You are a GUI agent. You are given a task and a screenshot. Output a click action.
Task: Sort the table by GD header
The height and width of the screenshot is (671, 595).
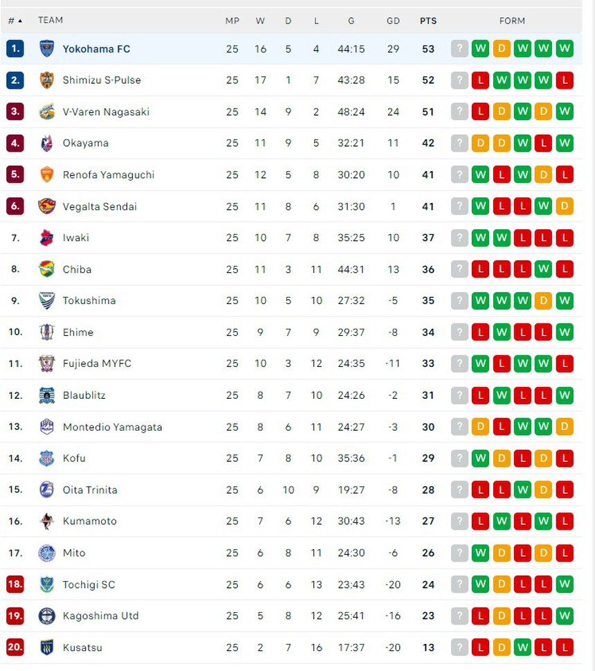[x=393, y=21]
